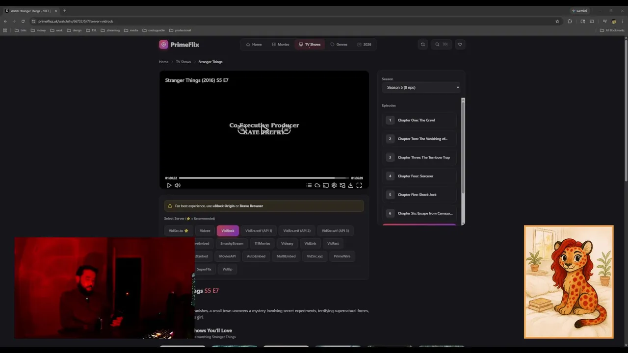Choose the 111Movies server
Screen dimensions: 628x353
[x=262, y=243]
